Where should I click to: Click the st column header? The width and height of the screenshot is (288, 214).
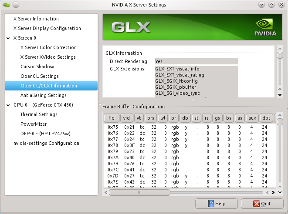click(x=197, y=118)
